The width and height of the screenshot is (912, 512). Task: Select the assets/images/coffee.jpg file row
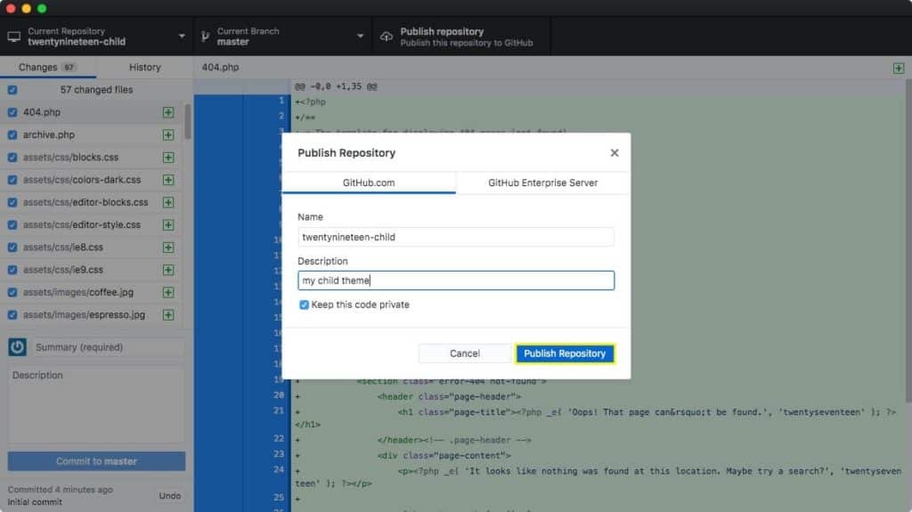point(92,292)
